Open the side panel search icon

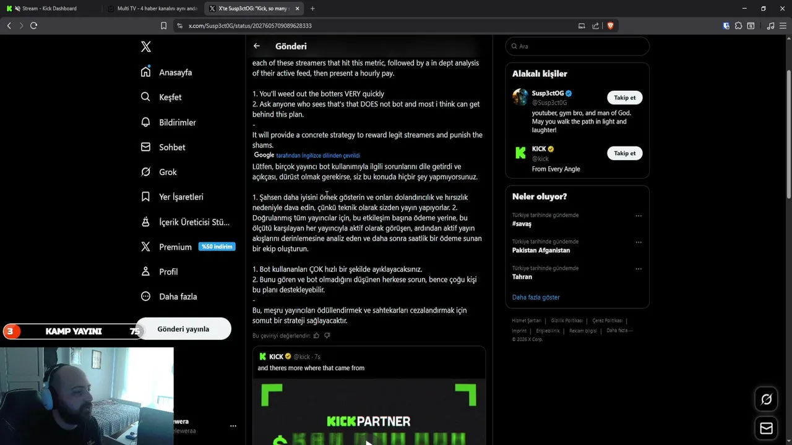[x=751, y=26]
